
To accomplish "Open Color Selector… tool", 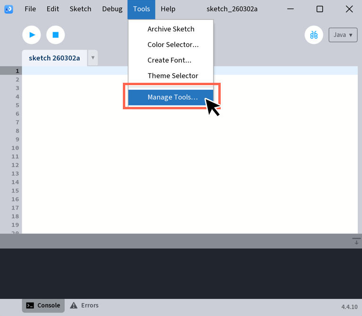I will coord(172,44).
